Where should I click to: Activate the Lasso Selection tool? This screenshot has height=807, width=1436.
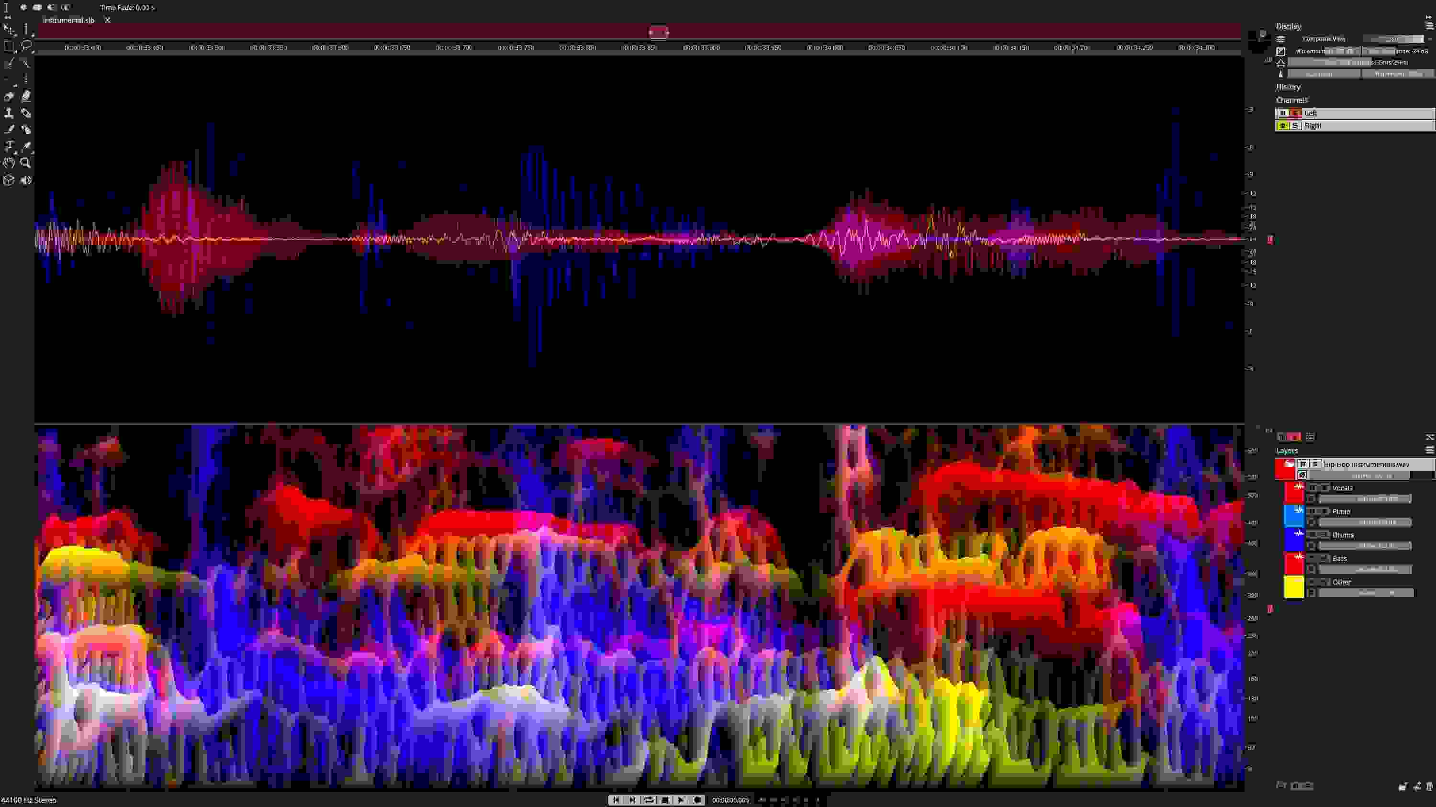click(x=26, y=46)
